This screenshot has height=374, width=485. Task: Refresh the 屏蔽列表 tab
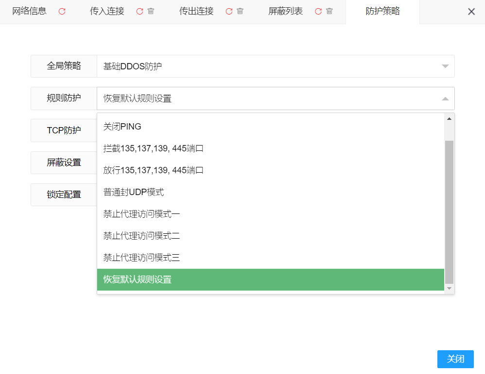(x=318, y=12)
